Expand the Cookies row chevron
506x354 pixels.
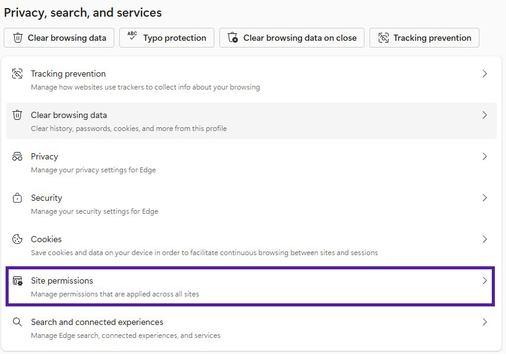coord(484,240)
